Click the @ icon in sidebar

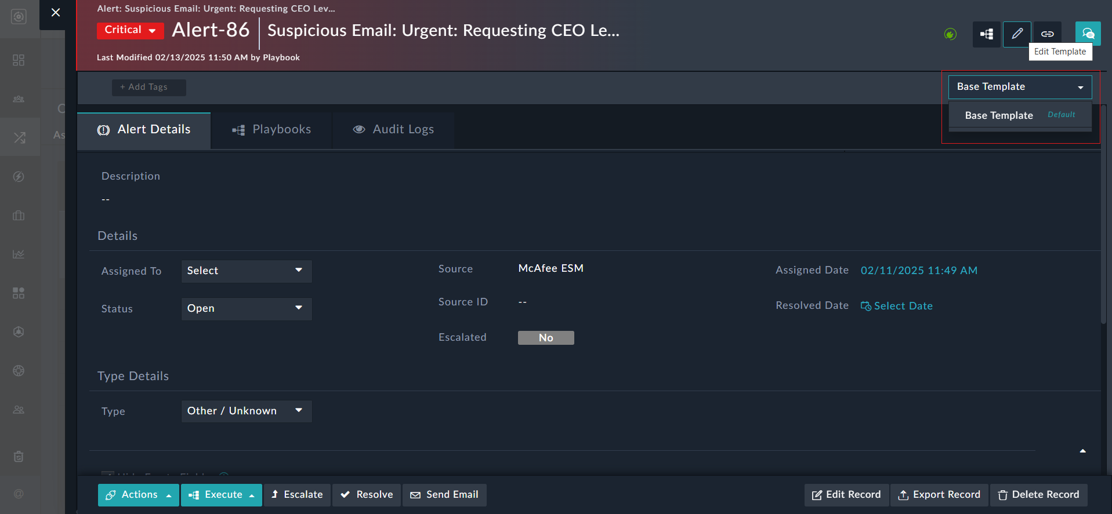tap(19, 494)
